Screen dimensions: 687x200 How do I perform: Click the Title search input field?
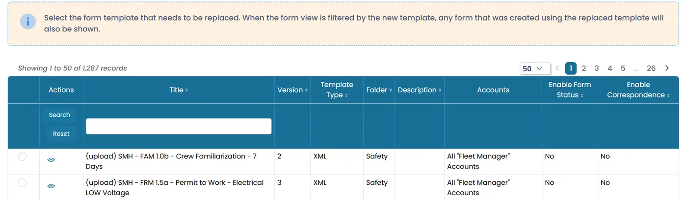[x=179, y=126]
